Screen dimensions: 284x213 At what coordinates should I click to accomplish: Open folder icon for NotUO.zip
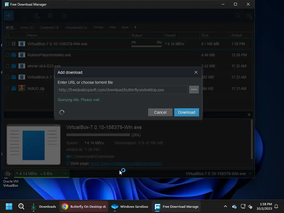[14, 88]
